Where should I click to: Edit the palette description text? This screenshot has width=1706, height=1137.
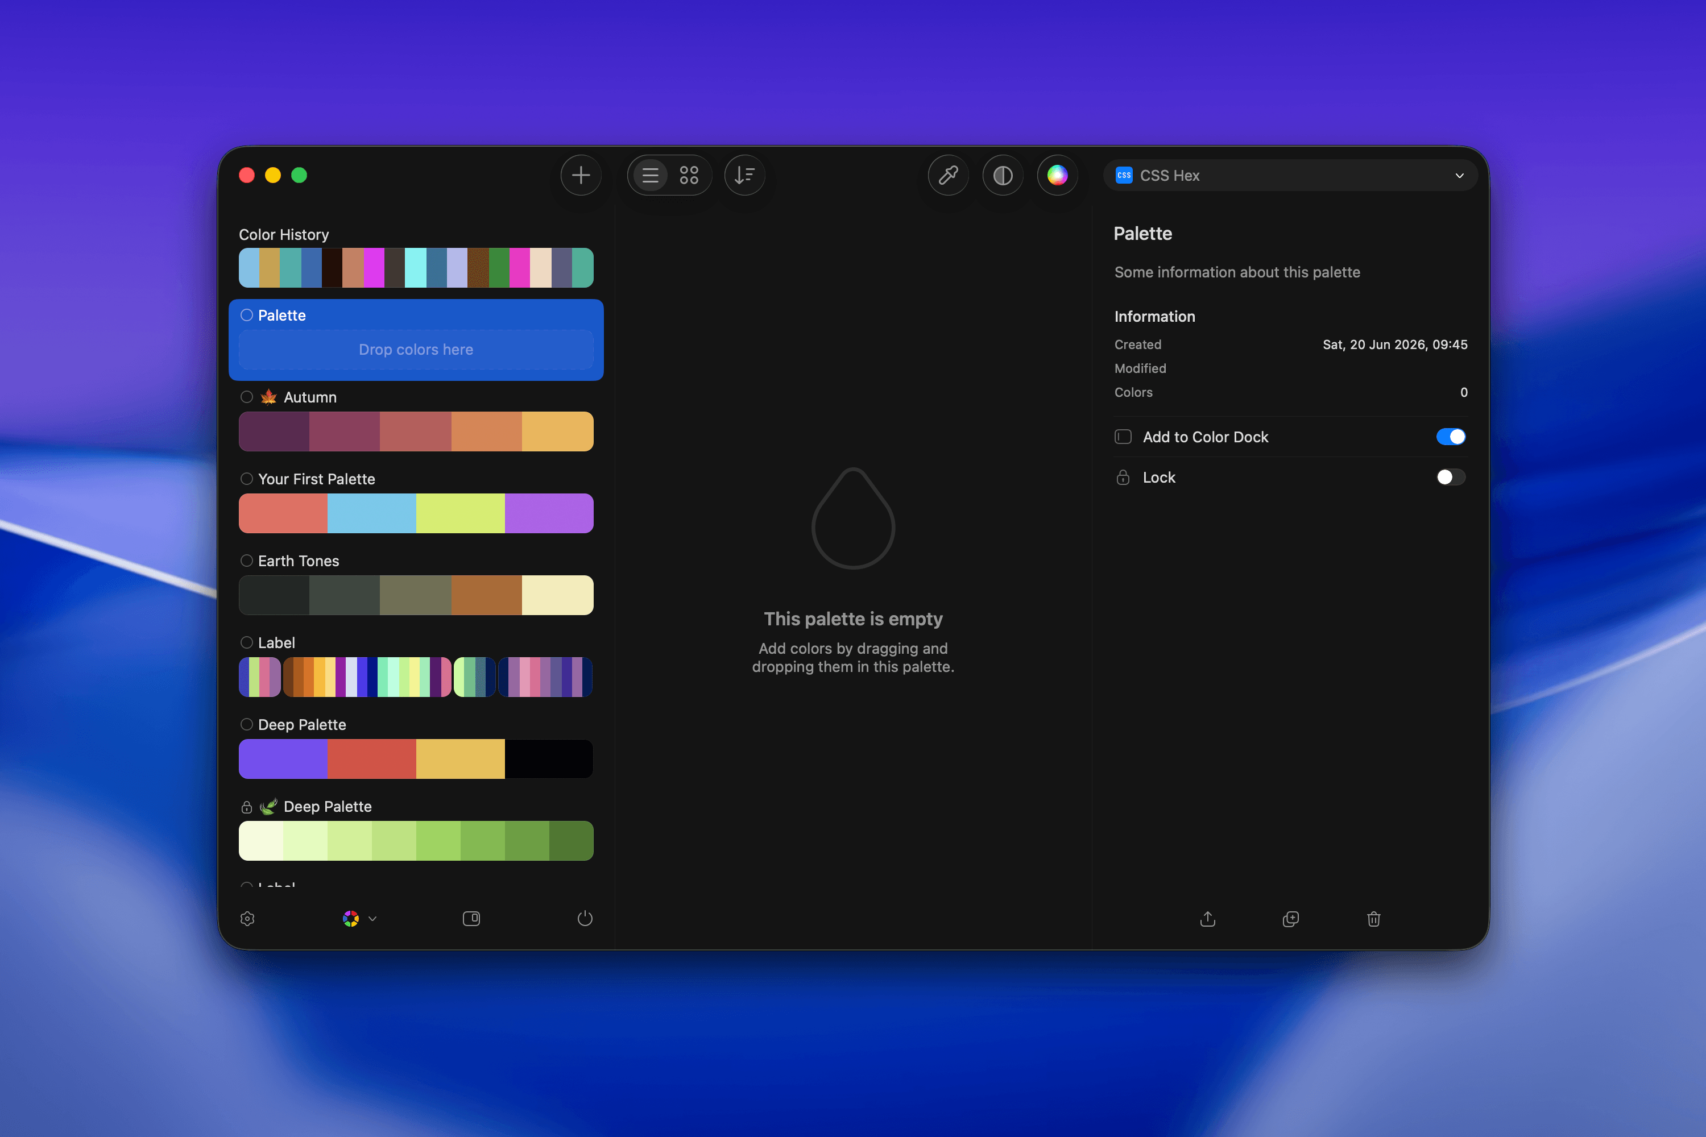point(1237,272)
